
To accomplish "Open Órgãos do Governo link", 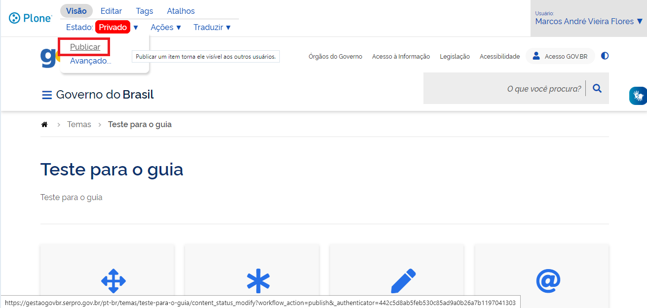I will coord(336,57).
